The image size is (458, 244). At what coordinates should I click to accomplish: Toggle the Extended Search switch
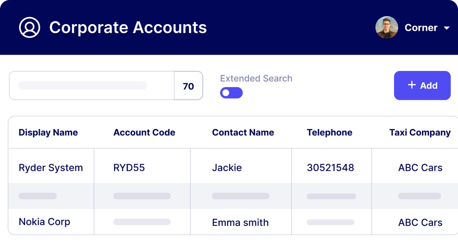[x=232, y=93]
